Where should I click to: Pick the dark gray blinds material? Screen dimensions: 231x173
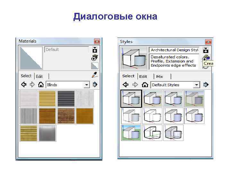click(66, 99)
